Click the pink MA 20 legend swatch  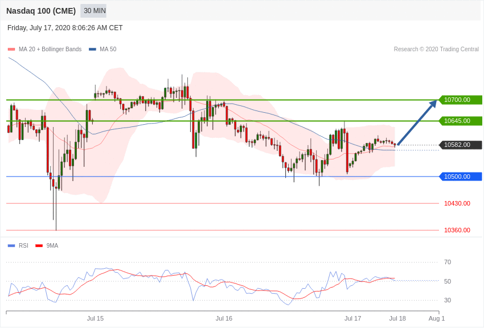click(11, 50)
